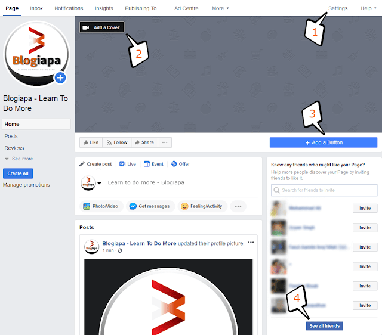Go to the Publishing Tools tab
Viewport: 382px width, 335px height.
[143, 8]
